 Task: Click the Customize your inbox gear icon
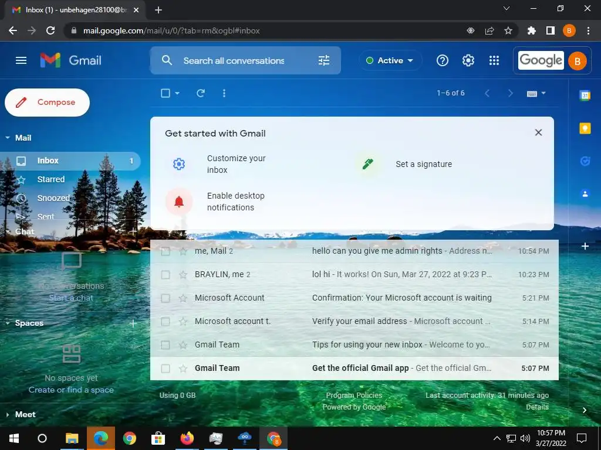pyautogui.click(x=179, y=164)
